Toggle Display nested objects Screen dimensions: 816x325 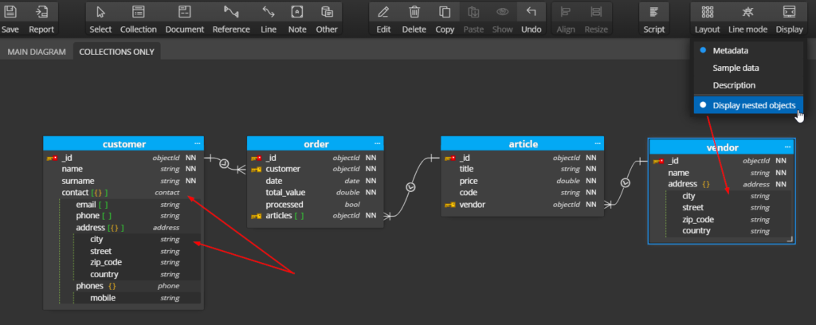point(748,105)
